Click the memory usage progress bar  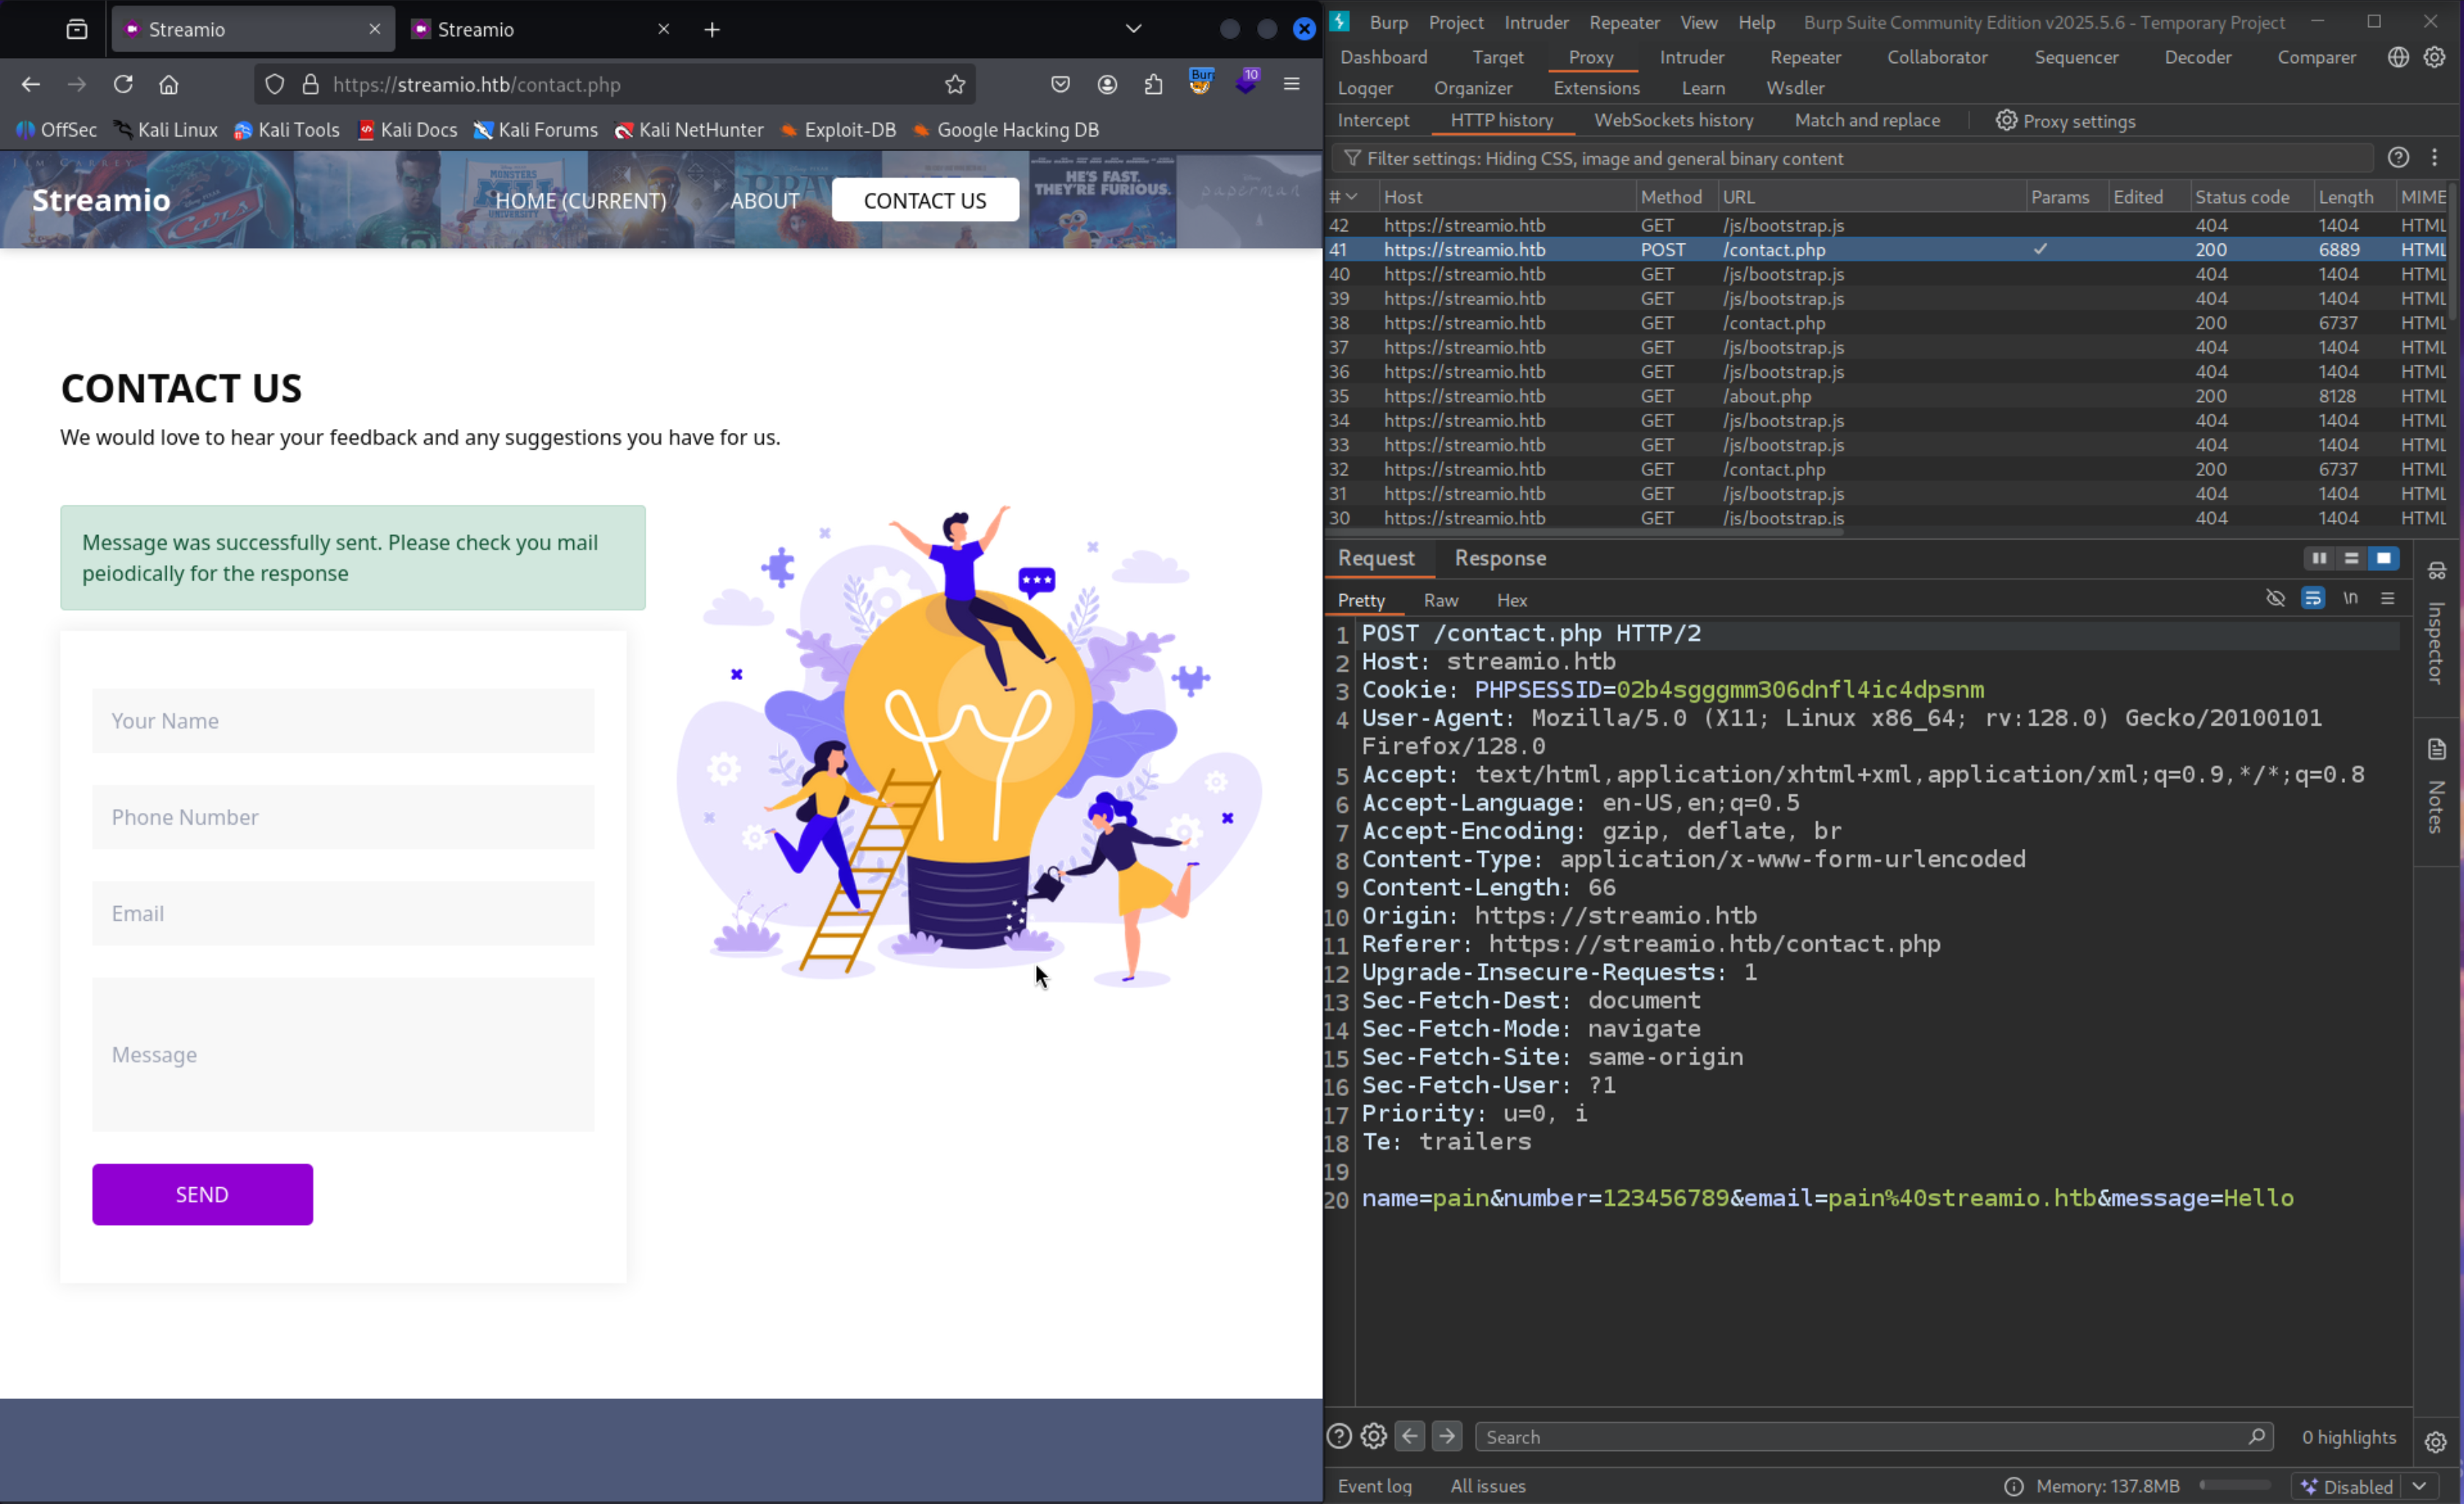[x=2235, y=1486]
